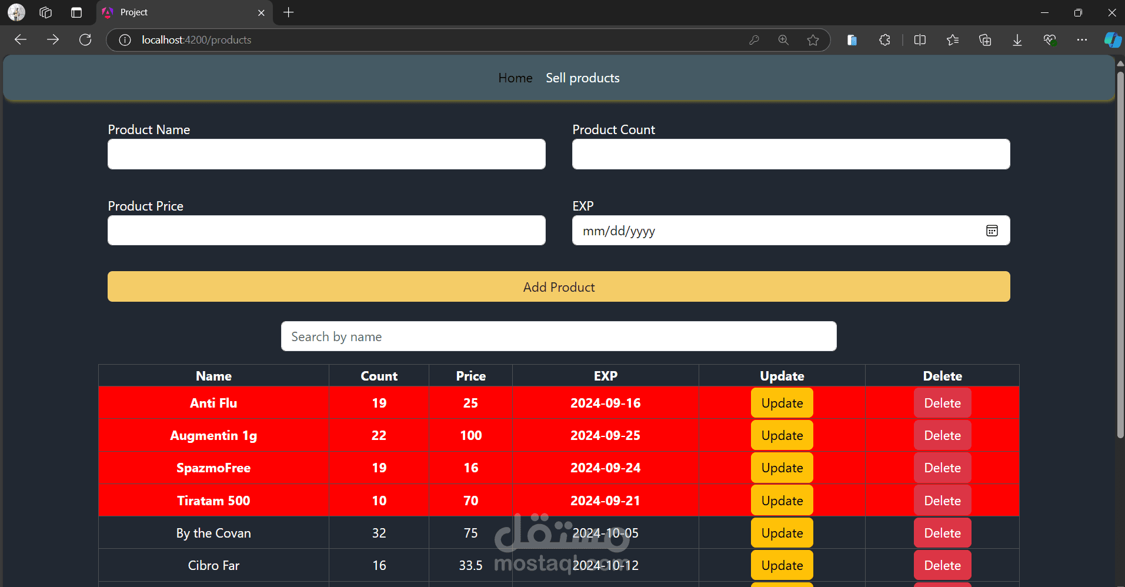Open the EXP date picker calendar
1125x587 pixels.
click(x=992, y=231)
